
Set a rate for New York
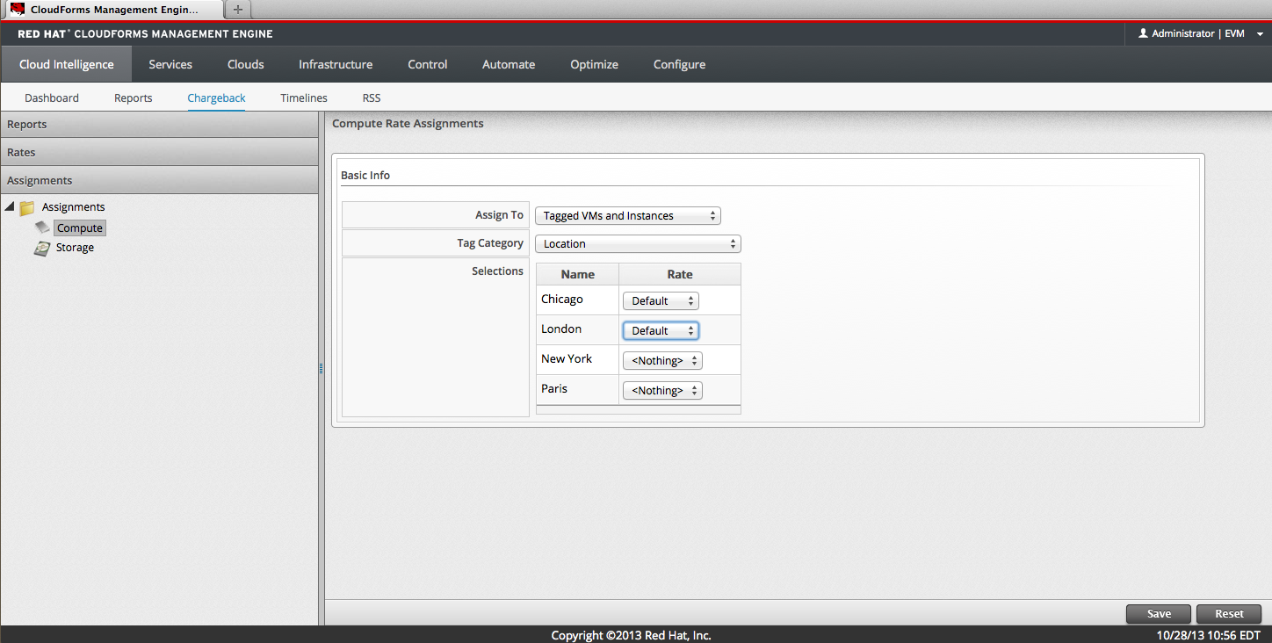click(x=662, y=361)
